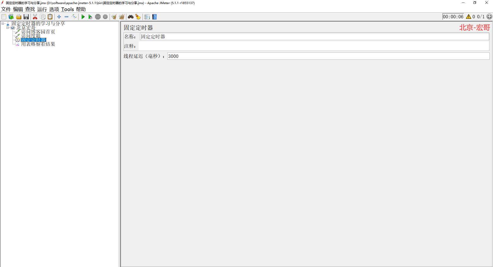This screenshot has height=267, width=493.
Task: Open the Templates icon in toolbar
Action: (11, 17)
